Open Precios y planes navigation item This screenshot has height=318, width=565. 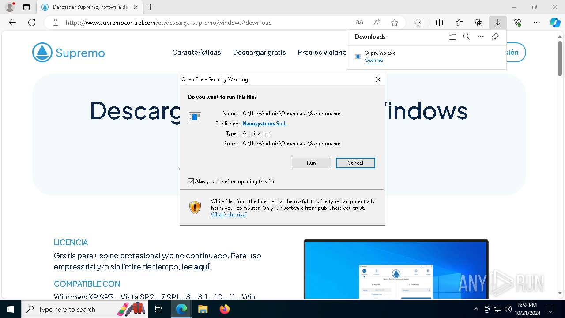point(322,53)
